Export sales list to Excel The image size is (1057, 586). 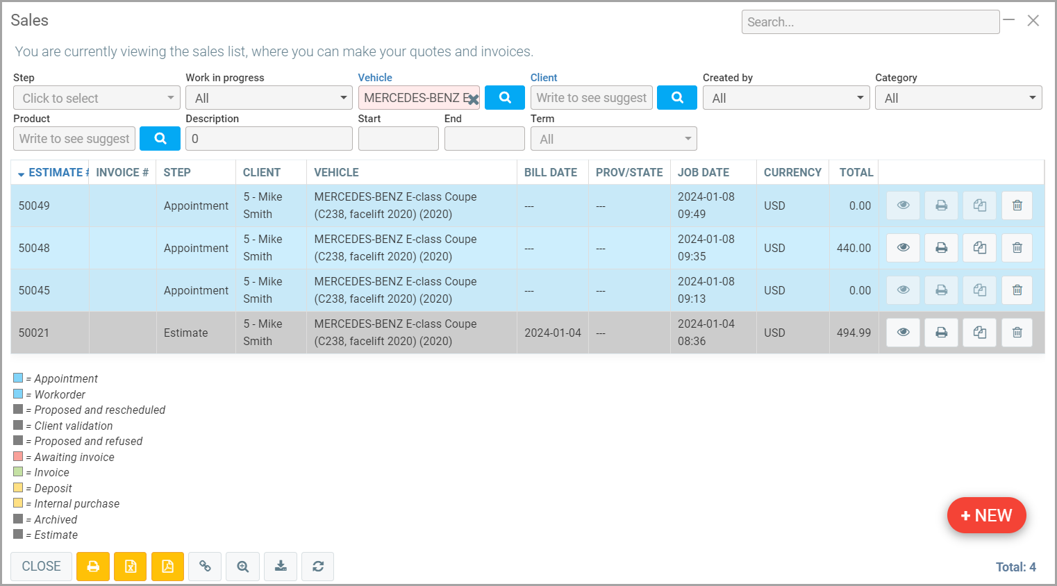[131, 567]
